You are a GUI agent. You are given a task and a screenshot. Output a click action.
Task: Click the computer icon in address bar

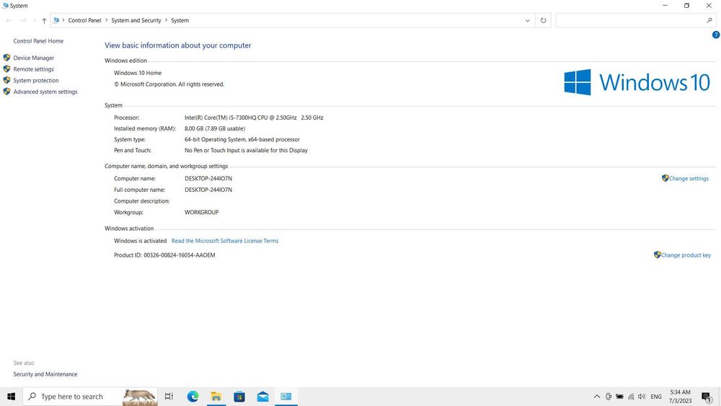click(56, 20)
